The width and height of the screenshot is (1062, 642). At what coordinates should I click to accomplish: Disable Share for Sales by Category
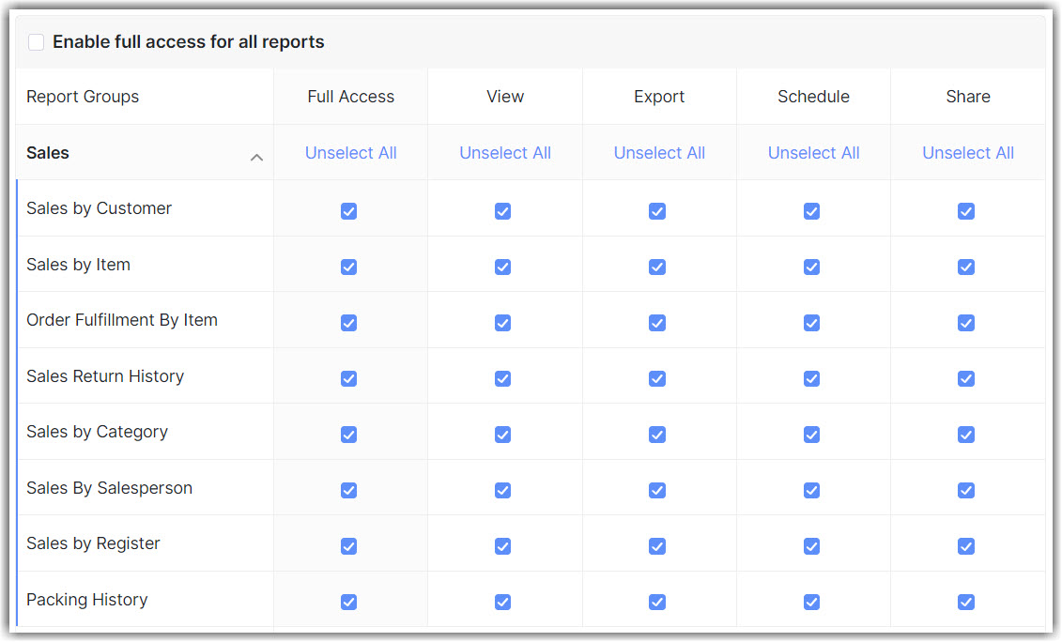point(965,435)
